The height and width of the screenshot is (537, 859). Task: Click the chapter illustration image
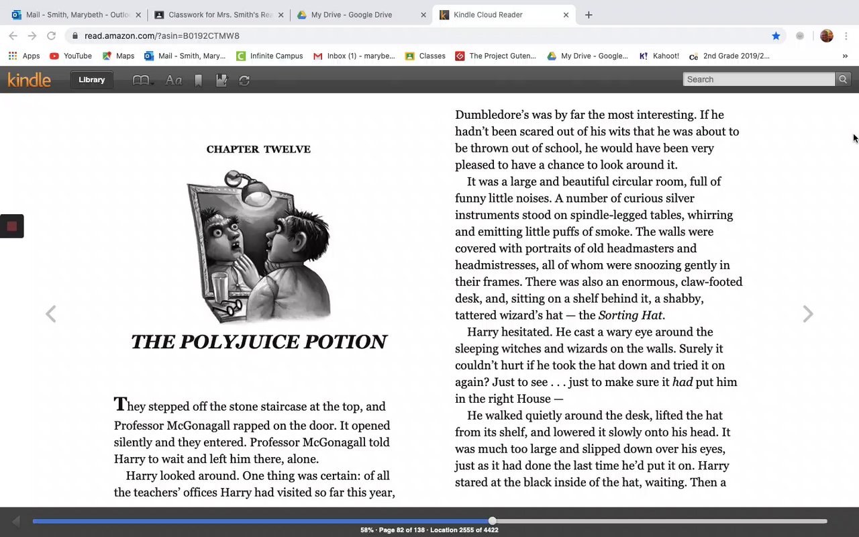click(x=258, y=246)
